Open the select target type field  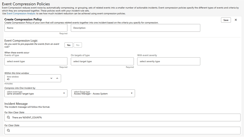(x=102, y=62)
